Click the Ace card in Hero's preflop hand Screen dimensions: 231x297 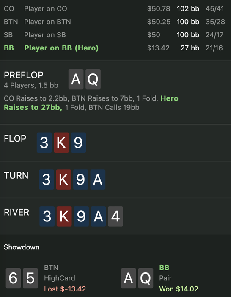pos(76,79)
